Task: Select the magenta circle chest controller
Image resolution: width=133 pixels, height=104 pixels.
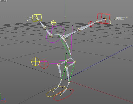Action: 56,34
